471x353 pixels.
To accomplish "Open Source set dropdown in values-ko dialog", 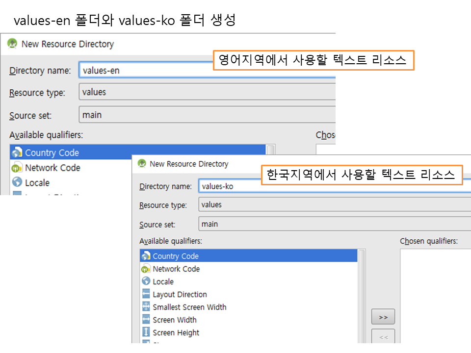I will 334,224.
